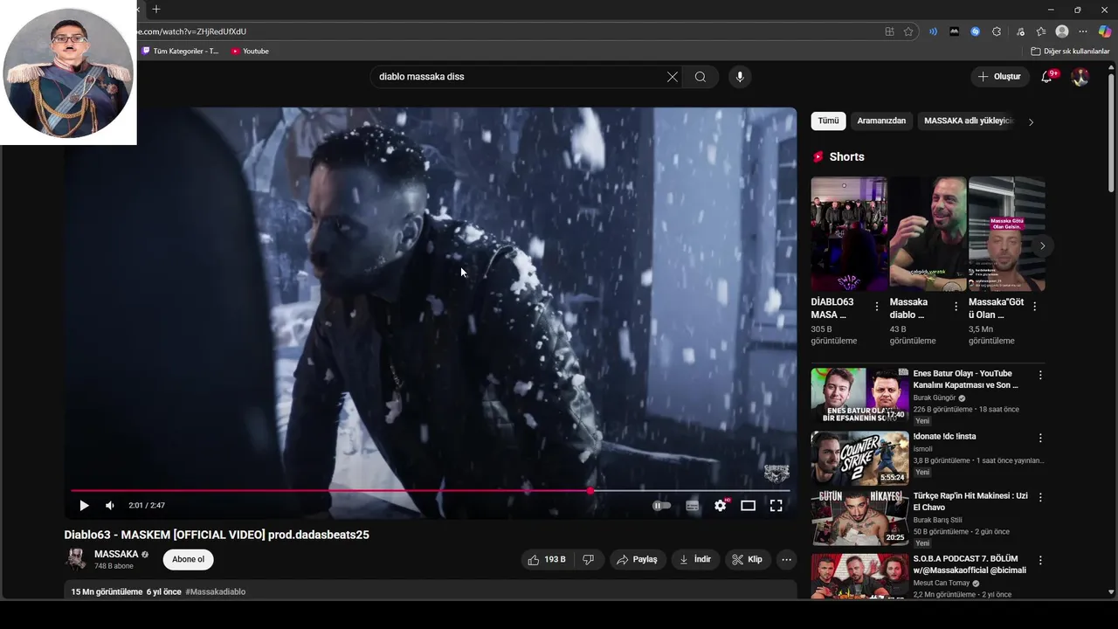Image resolution: width=1118 pixels, height=629 pixels.
Task: Open the !donate !dc !insta stream thumbnail
Action: 859,458
